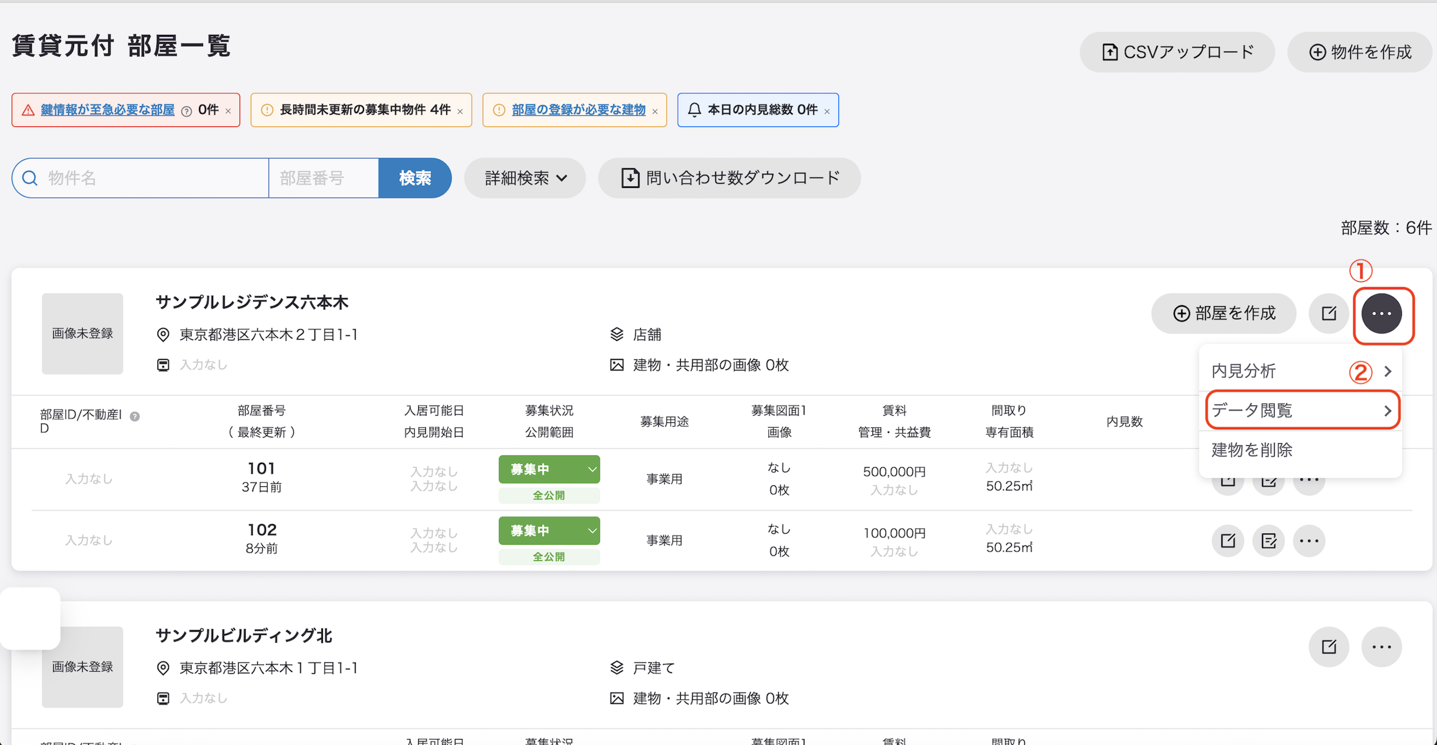Click the document edit icon for room 102
The image size is (1437, 745).
tap(1269, 540)
